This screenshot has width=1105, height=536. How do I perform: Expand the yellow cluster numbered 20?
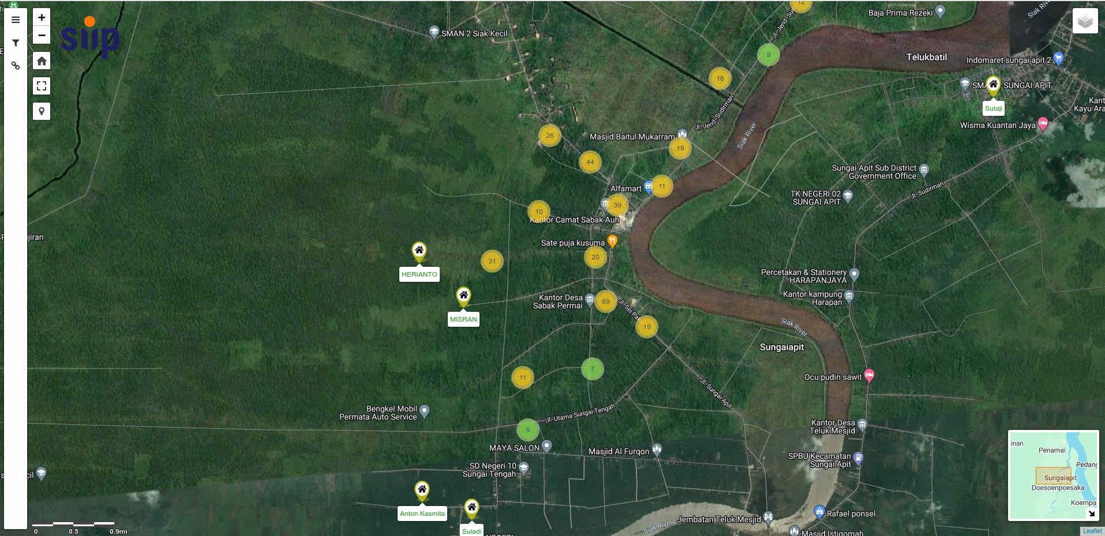[595, 257]
